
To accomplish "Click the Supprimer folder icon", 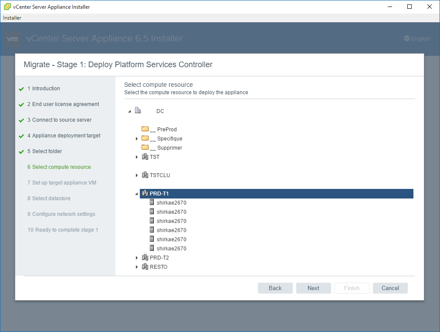I will click(145, 147).
